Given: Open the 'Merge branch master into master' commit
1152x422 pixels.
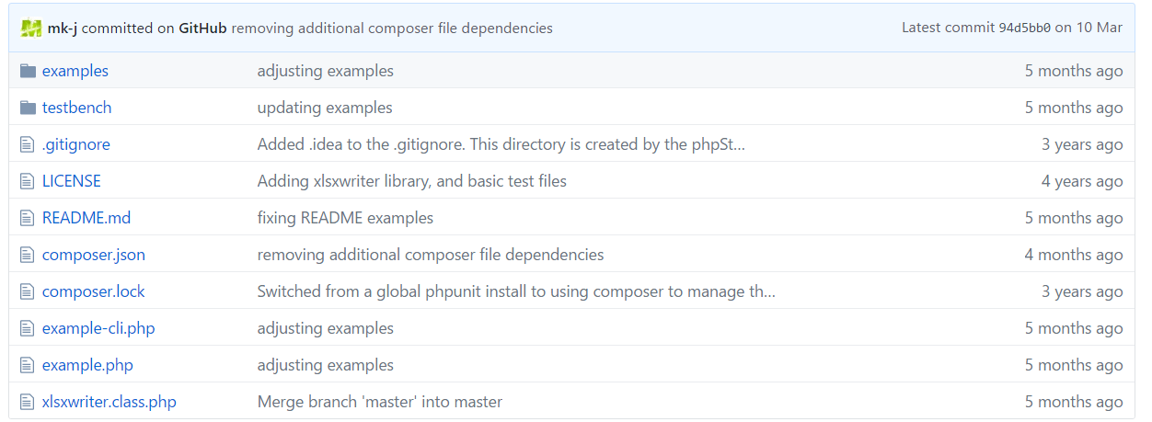Looking at the screenshot, I should (x=379, y=402).
